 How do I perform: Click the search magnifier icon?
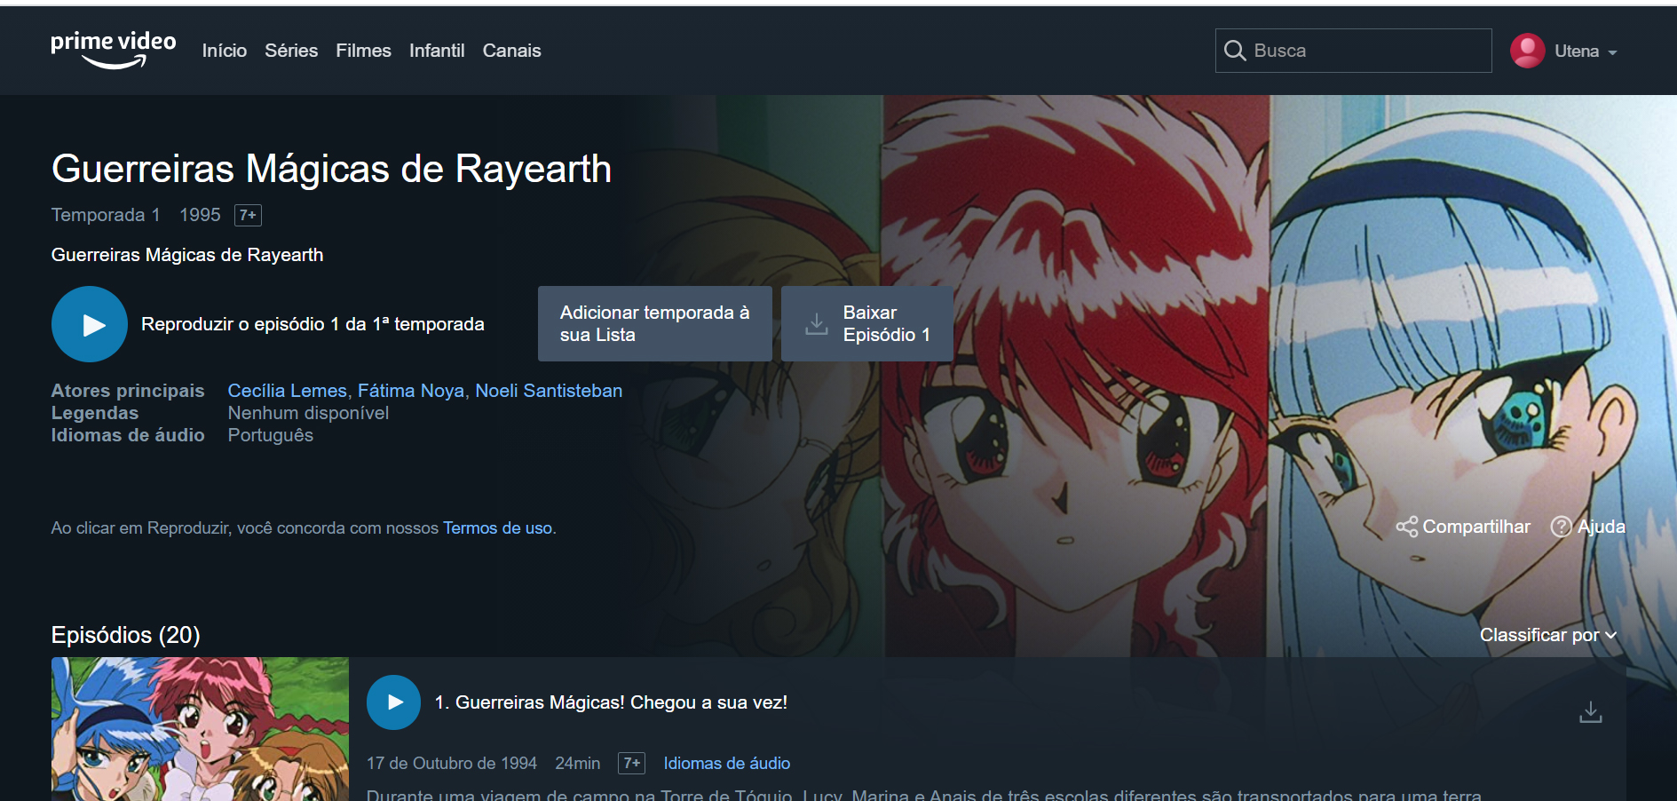[1234, 51]
